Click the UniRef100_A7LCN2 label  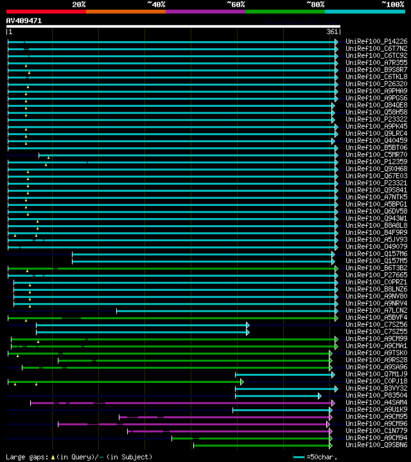pos(376,310)
